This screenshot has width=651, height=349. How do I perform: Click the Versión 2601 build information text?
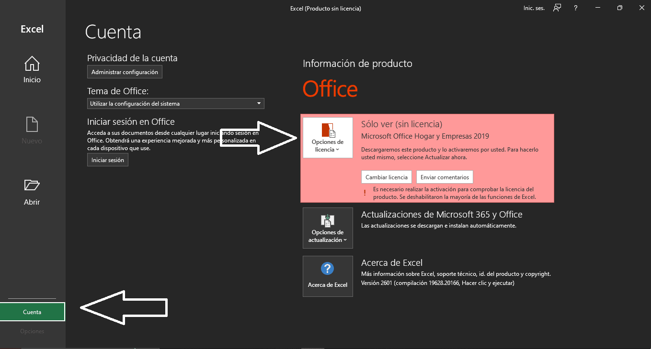pyautogui.click(x=438, y=283)
